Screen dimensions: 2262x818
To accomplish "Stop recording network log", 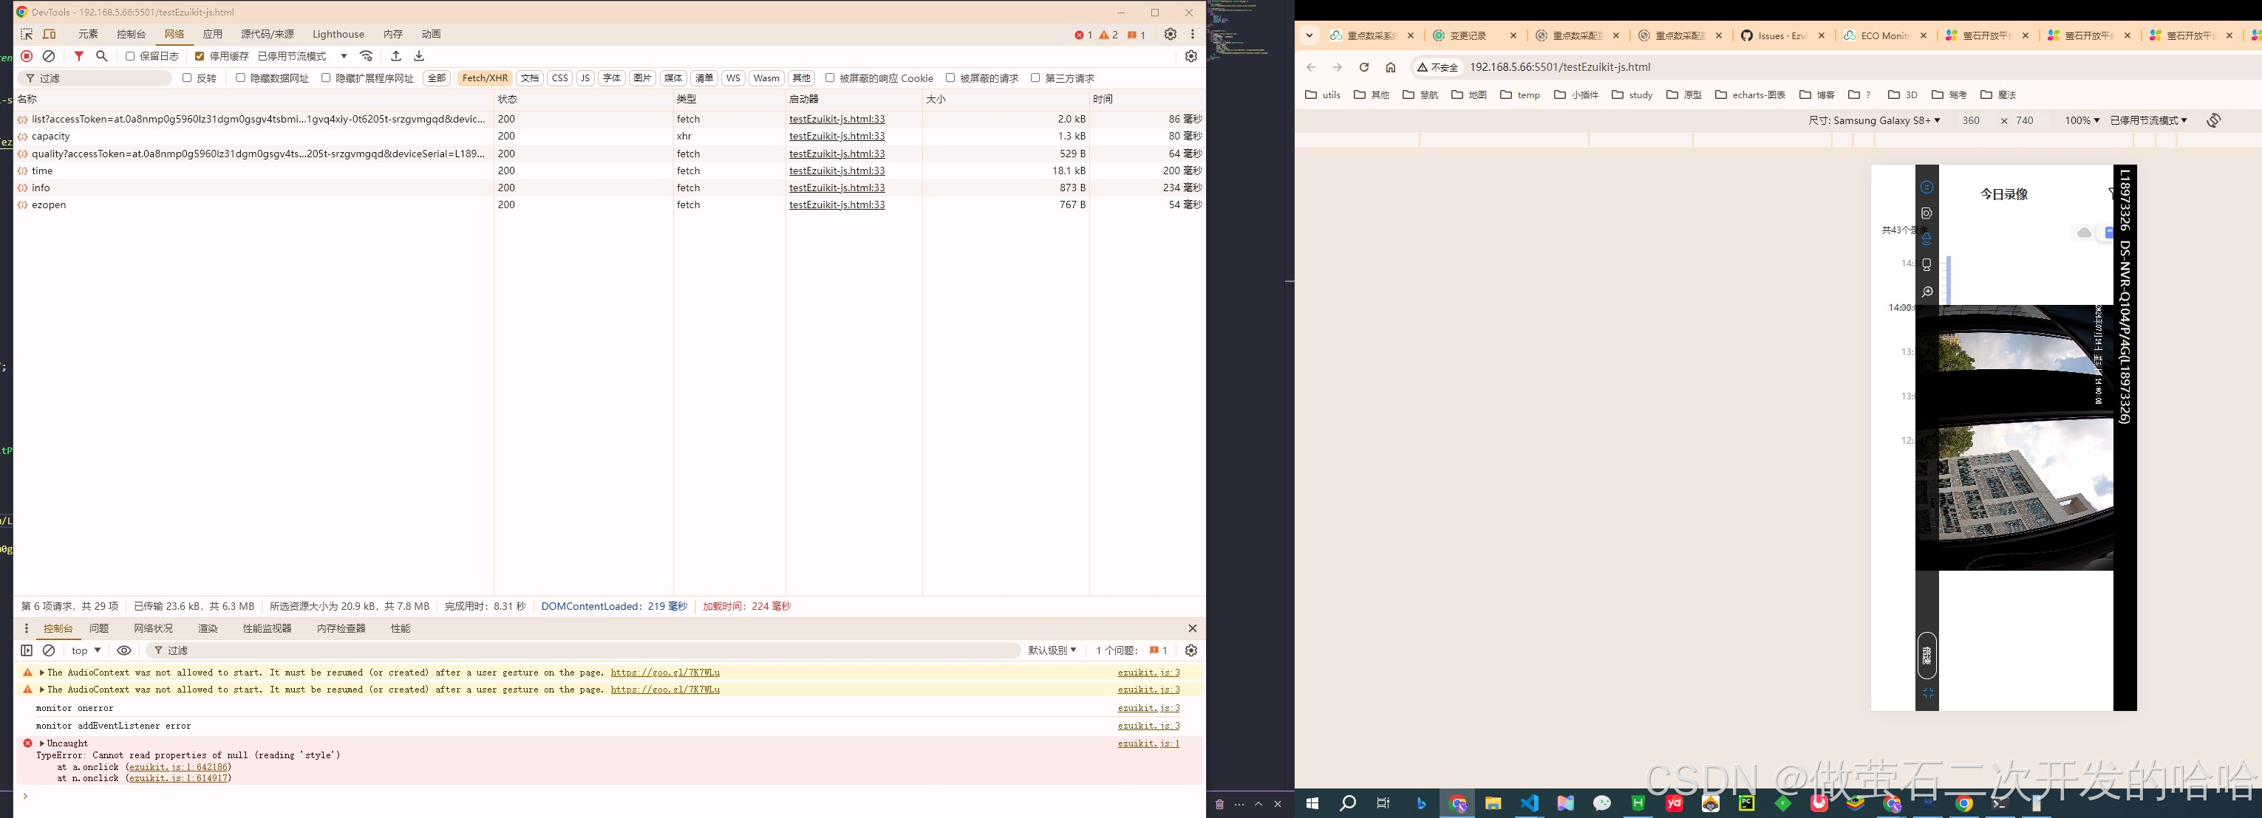I will [x=27, y=56].
